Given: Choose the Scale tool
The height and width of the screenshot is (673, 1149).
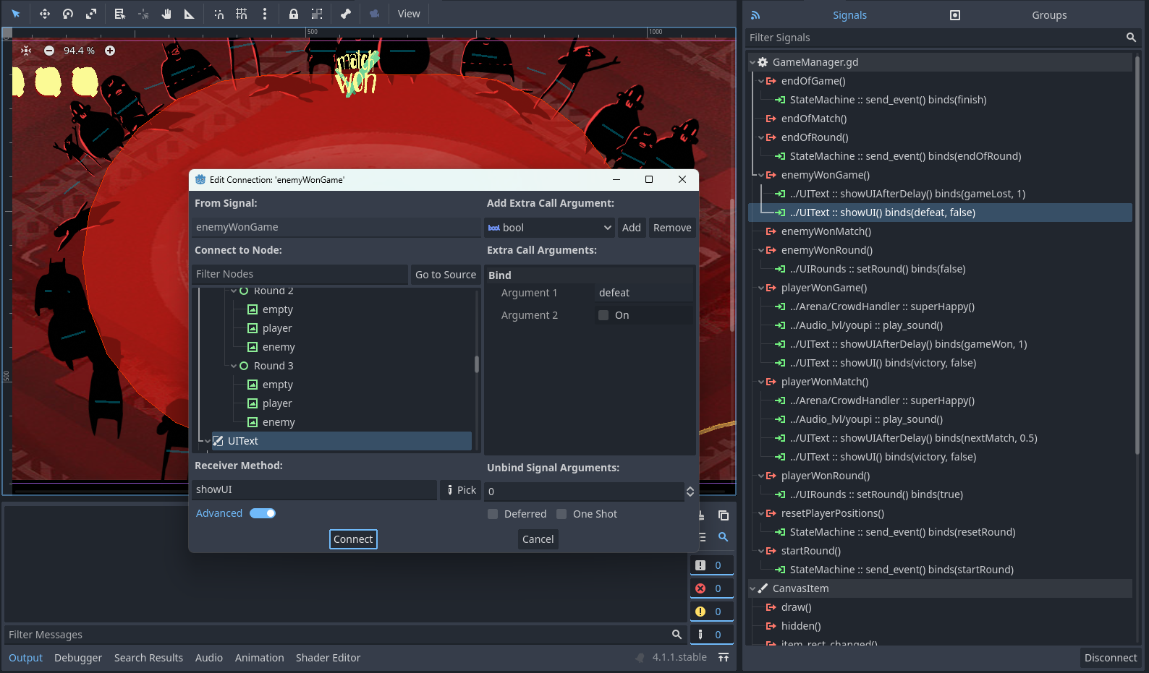Looking at the screenshot, I should [91, 14].
